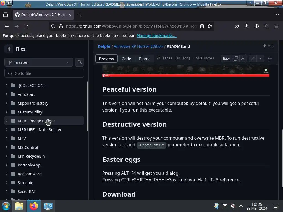This screenshot has height=212, width=283.
Task: Close the Delphi GitHub tab
Action: [70, 15]
